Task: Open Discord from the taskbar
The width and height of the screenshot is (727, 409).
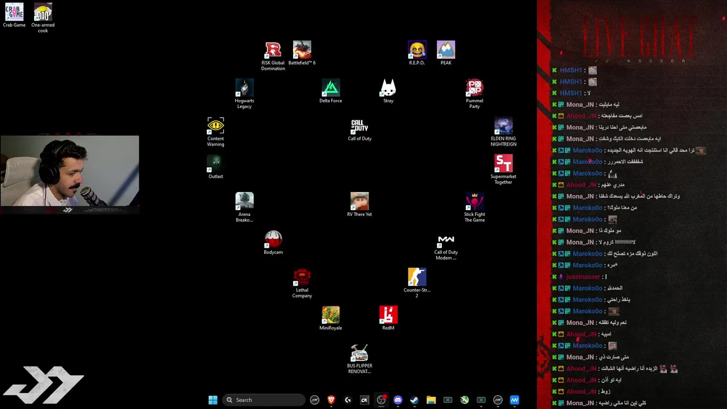Action: [398, 400]
